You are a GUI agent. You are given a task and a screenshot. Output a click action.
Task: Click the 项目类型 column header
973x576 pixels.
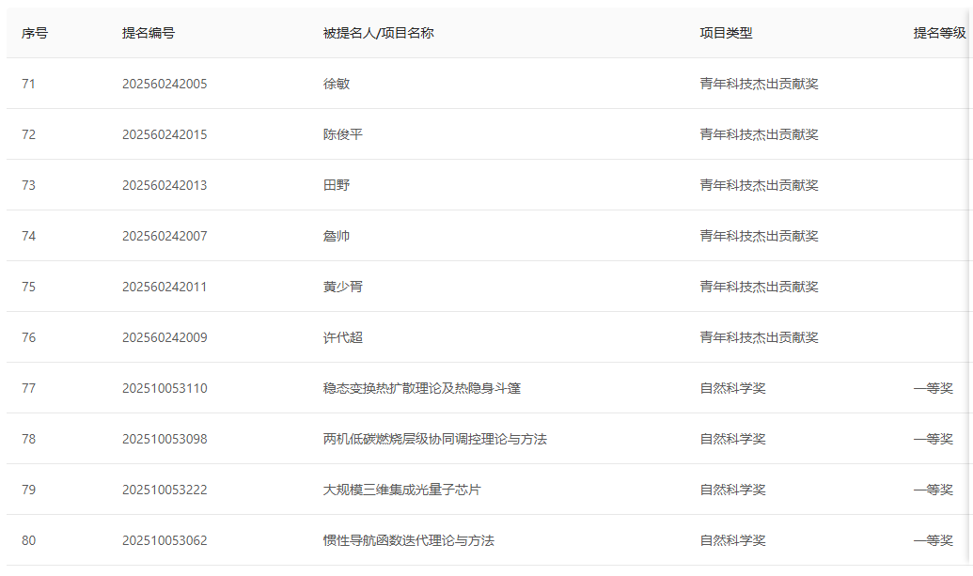pos(725,32)
